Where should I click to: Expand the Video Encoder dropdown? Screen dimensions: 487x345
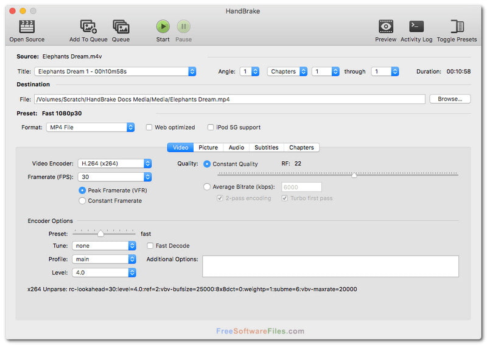(114, 164)
